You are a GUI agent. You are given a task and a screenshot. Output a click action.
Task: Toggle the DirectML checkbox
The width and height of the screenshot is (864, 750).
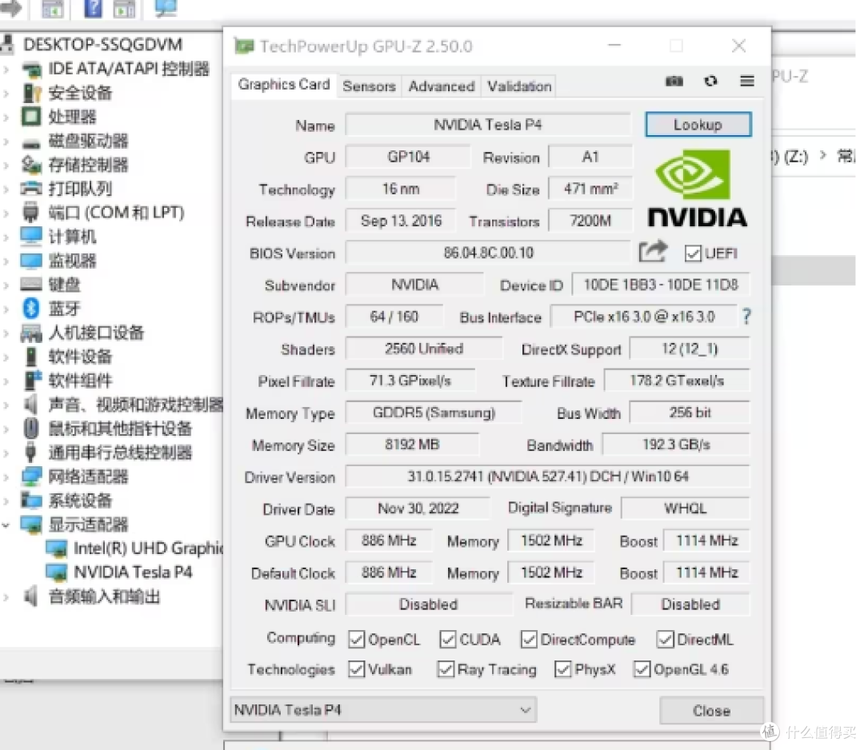(x=665, y=640)
